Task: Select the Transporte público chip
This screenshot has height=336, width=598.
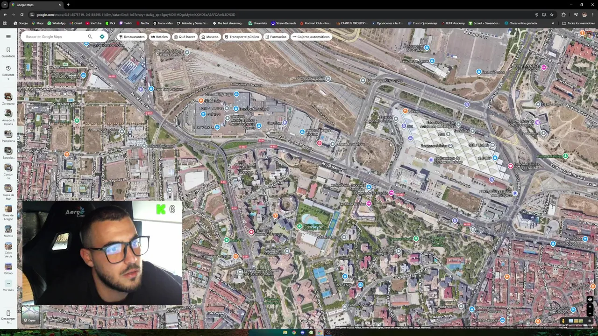Action: coord(242,37)
